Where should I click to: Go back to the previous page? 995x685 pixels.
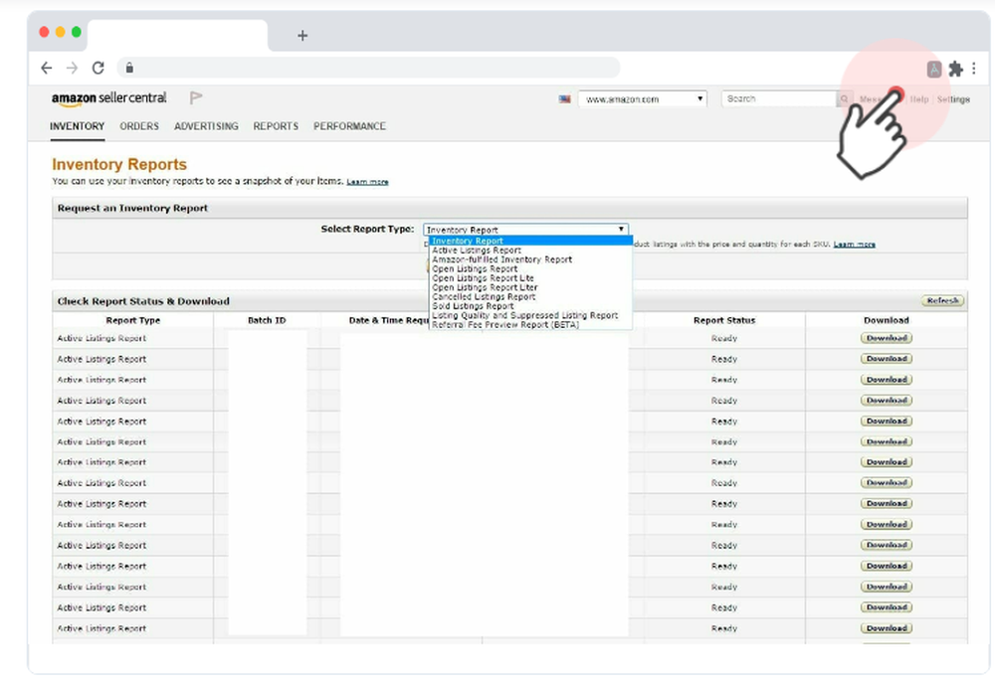47,68
